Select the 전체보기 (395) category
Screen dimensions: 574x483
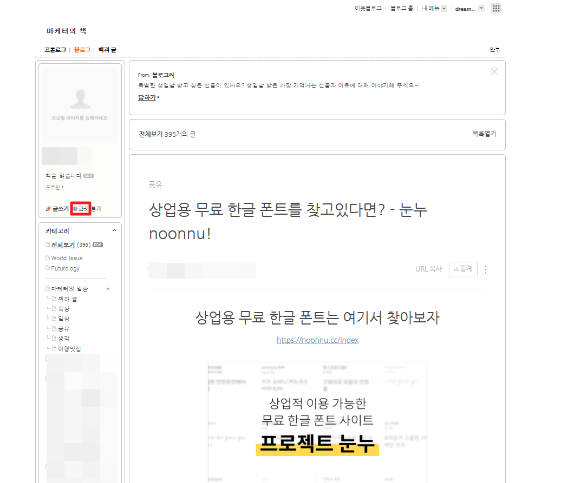pyautogui.click(x=70, y=244)
